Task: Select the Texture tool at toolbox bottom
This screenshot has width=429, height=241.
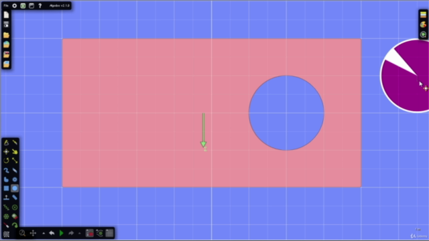Action: click(x=6, y=234)
